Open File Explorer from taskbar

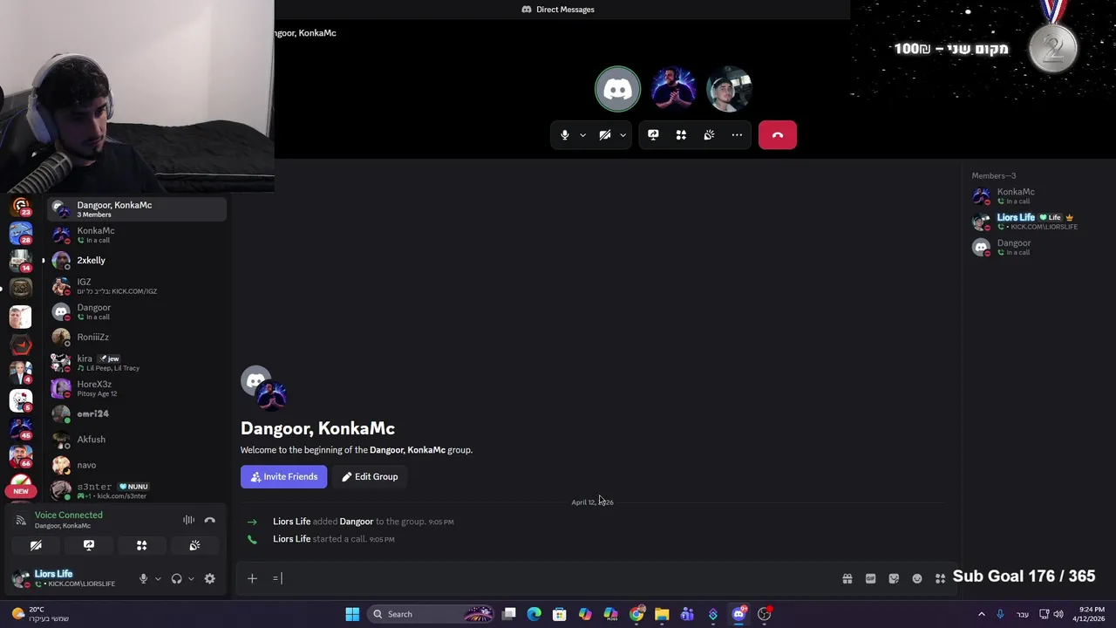[x=662, y=614]
